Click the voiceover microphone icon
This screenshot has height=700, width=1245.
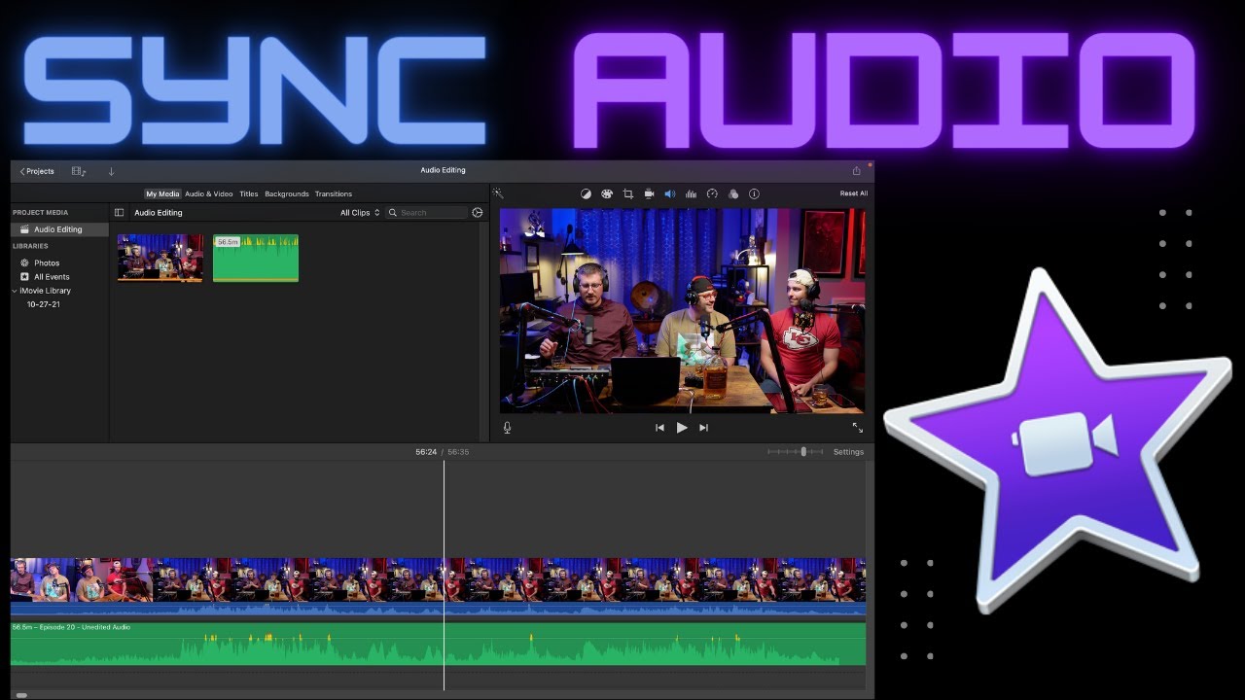tap(507, 428)
